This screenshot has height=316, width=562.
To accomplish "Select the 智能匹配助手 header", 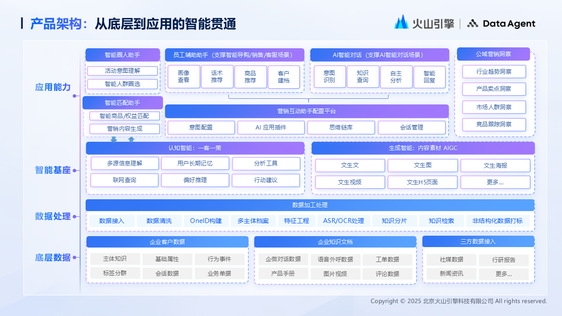I will (x=122, y=103).
